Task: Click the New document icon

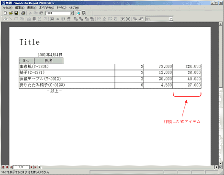Action: [5, 13]
